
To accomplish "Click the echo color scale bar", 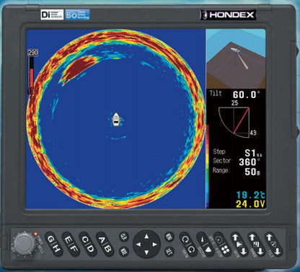I will click(x=208, y=166).
